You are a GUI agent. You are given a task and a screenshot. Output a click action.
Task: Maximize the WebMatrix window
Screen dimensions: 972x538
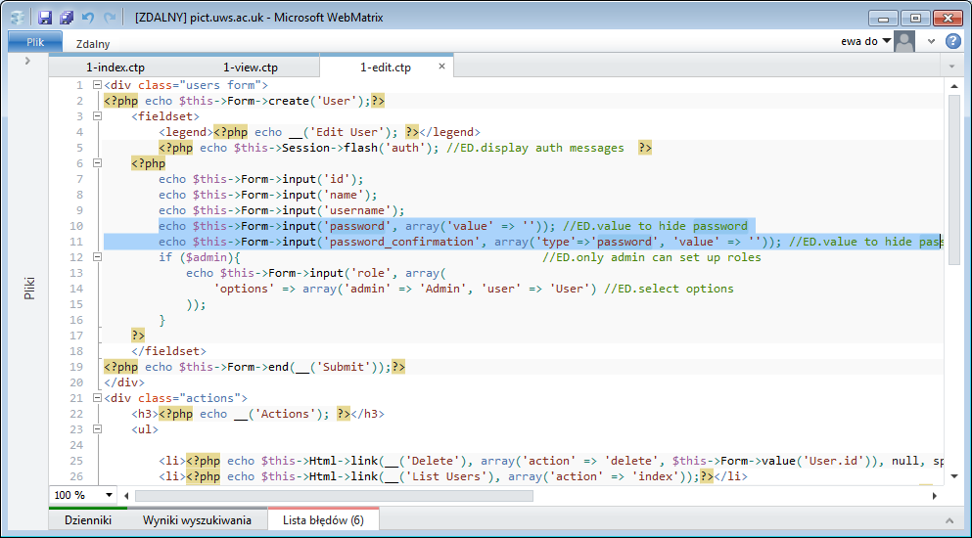[x=914, y=18]
